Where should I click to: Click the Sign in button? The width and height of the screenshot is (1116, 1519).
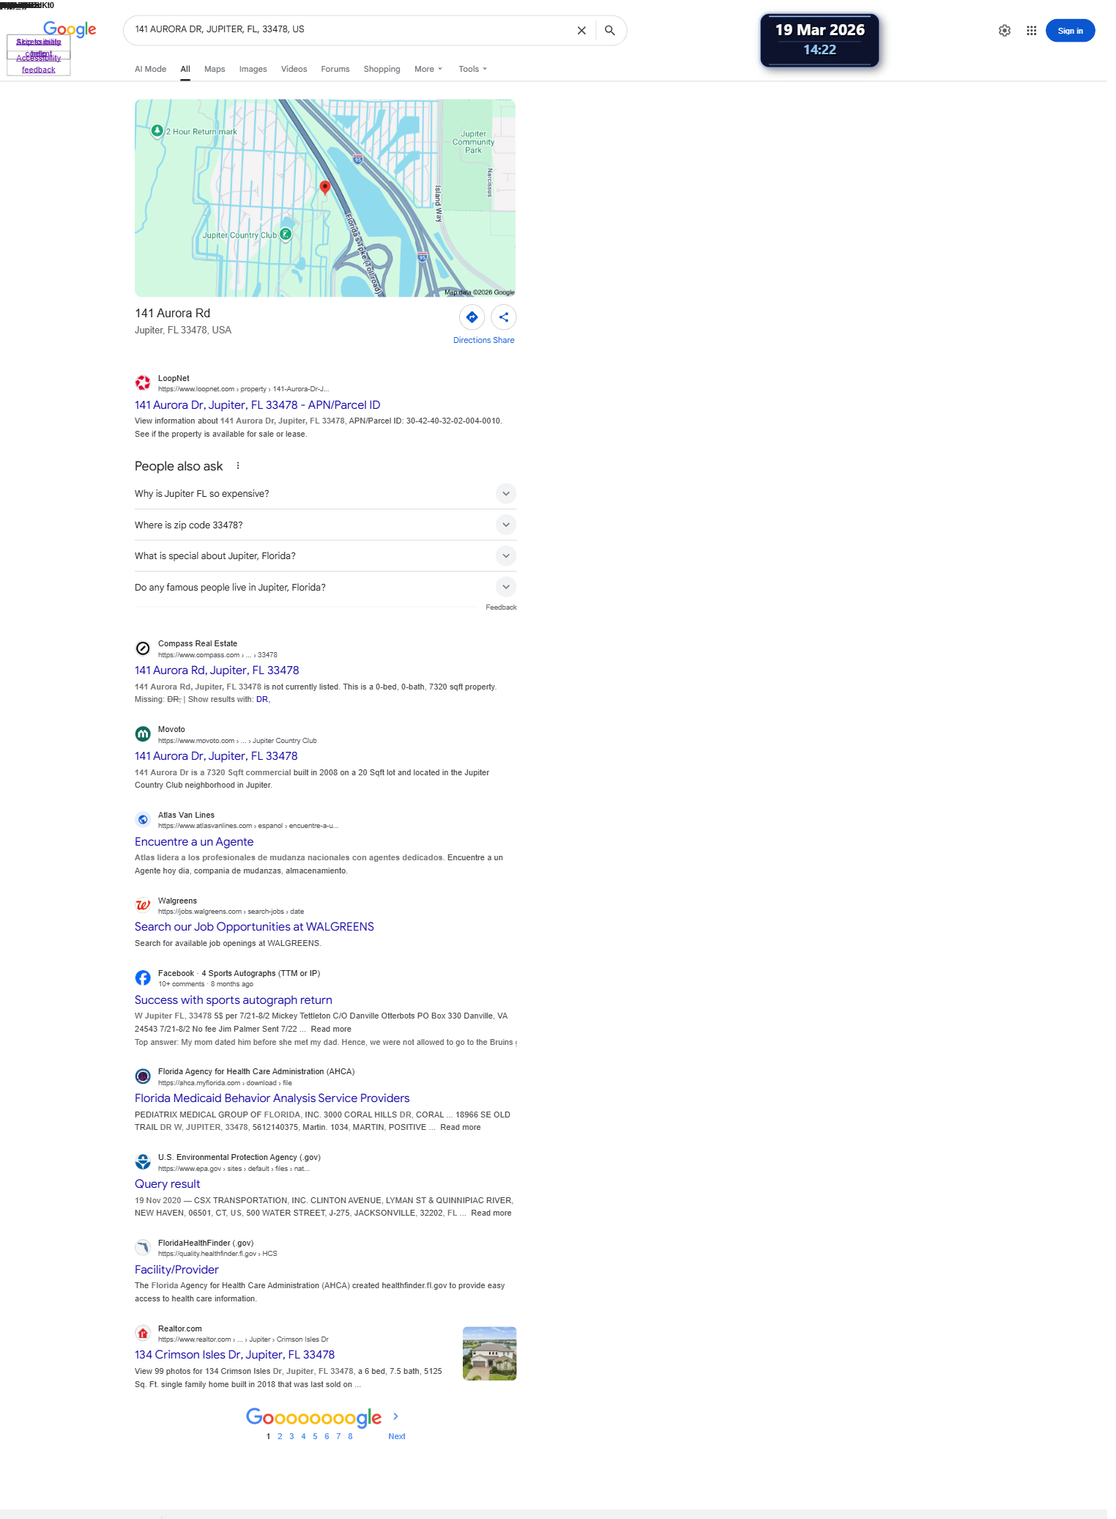click(x=1070, y=31)
